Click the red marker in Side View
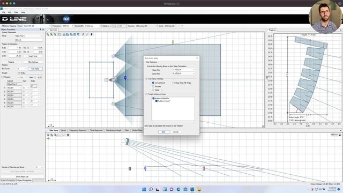The width and height of the screenshot is (343, 193). (204, 168)
